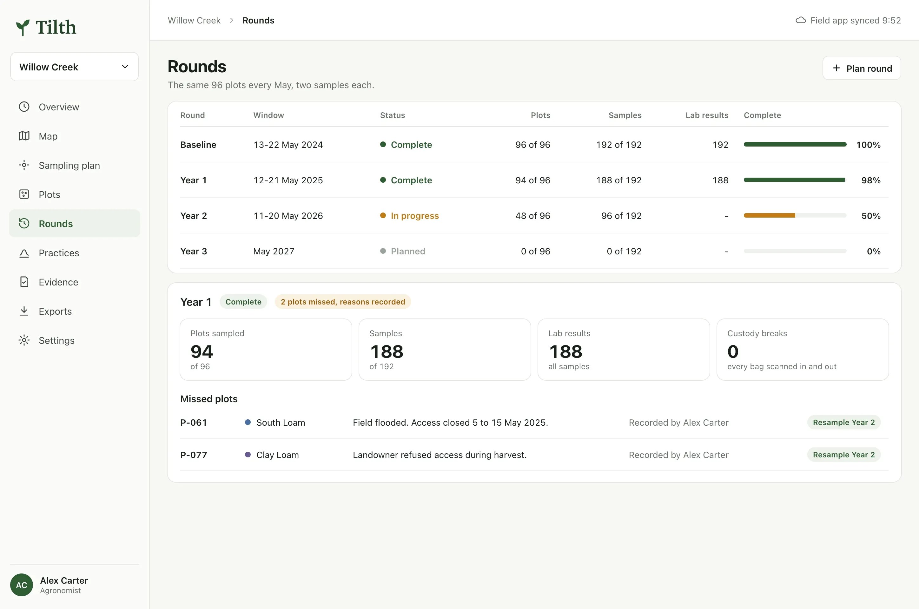Go to the Sampling plan page
Screen dimensions: 919x609
(x=75, y=165)
